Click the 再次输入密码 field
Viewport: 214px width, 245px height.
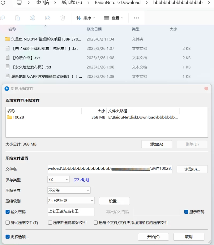pos(156,212)
